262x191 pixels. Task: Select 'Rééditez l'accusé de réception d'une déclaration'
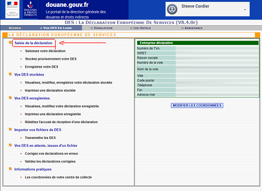(61, 122)
